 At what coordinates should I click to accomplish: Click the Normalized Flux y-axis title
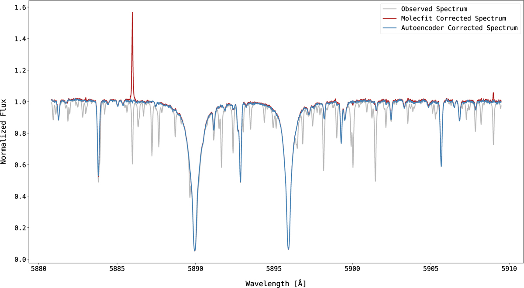(4, 130)
